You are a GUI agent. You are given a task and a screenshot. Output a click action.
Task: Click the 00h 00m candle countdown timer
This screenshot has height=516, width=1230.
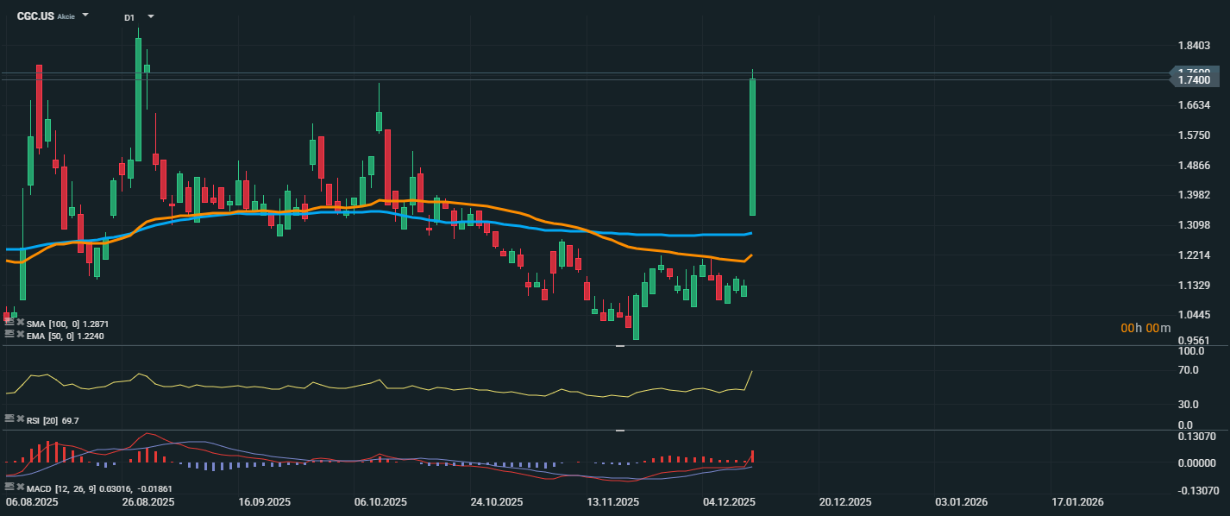[x=1145, y=328]
